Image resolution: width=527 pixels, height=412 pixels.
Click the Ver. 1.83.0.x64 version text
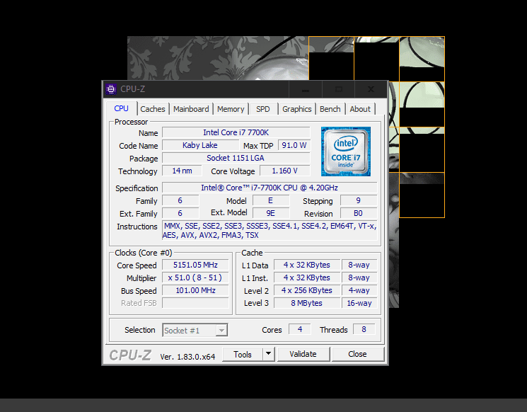187,357
